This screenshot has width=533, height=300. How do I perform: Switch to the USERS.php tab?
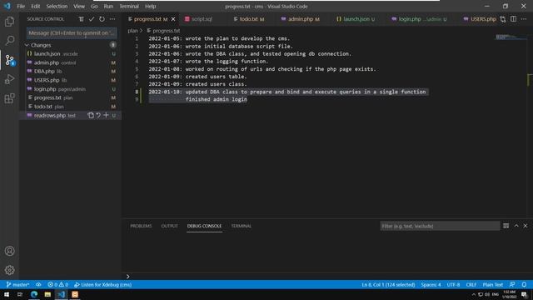click(x=480, y=19)
